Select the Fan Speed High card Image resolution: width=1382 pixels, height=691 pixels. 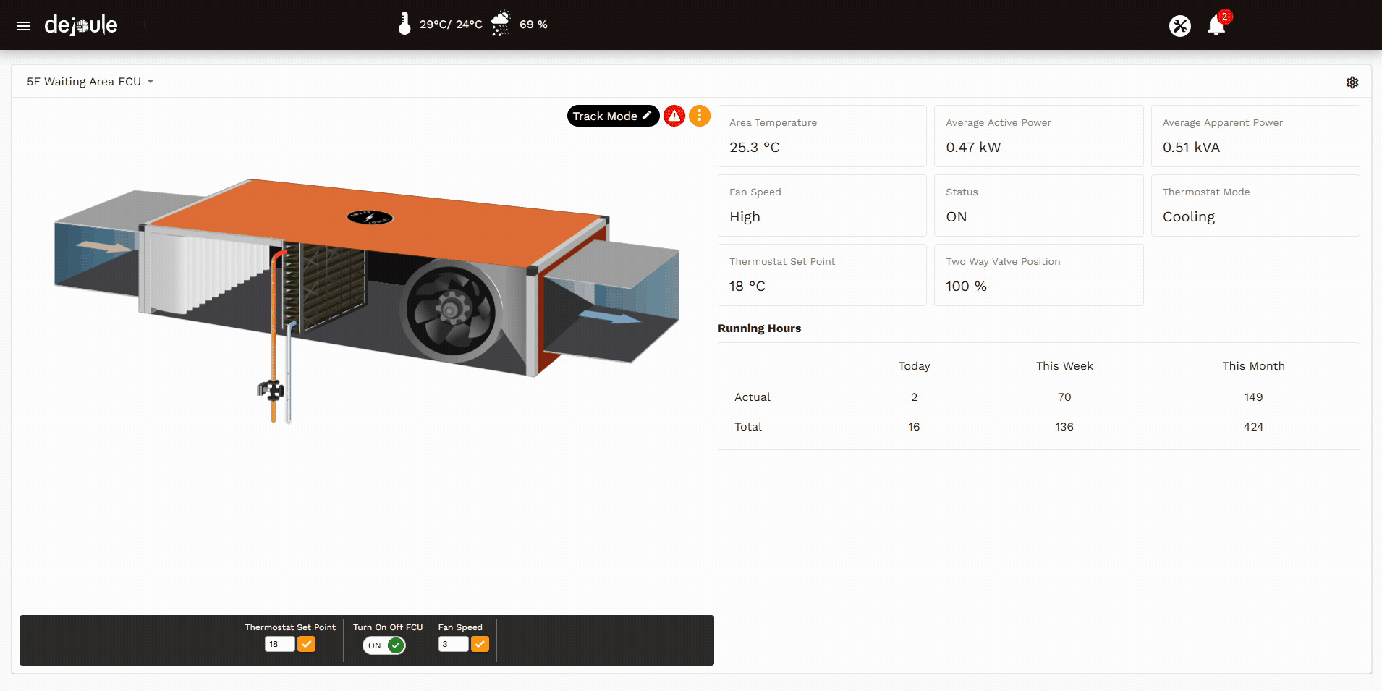click(x=822, y=205)
